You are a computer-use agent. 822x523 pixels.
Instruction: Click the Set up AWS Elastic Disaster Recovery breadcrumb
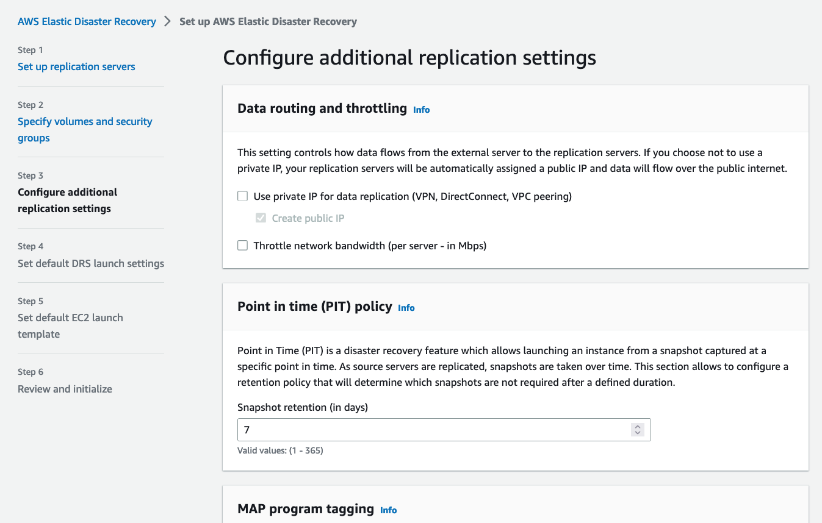(268, 21)
